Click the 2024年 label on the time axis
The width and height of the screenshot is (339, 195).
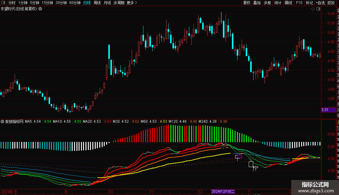[x=7, y=191]
